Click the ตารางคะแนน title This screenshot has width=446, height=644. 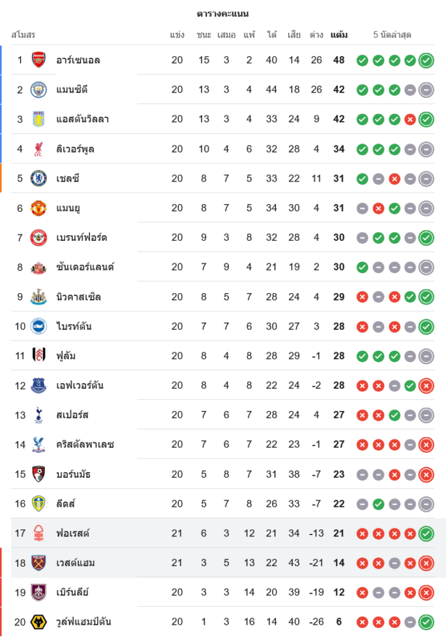tap(223, 14)
